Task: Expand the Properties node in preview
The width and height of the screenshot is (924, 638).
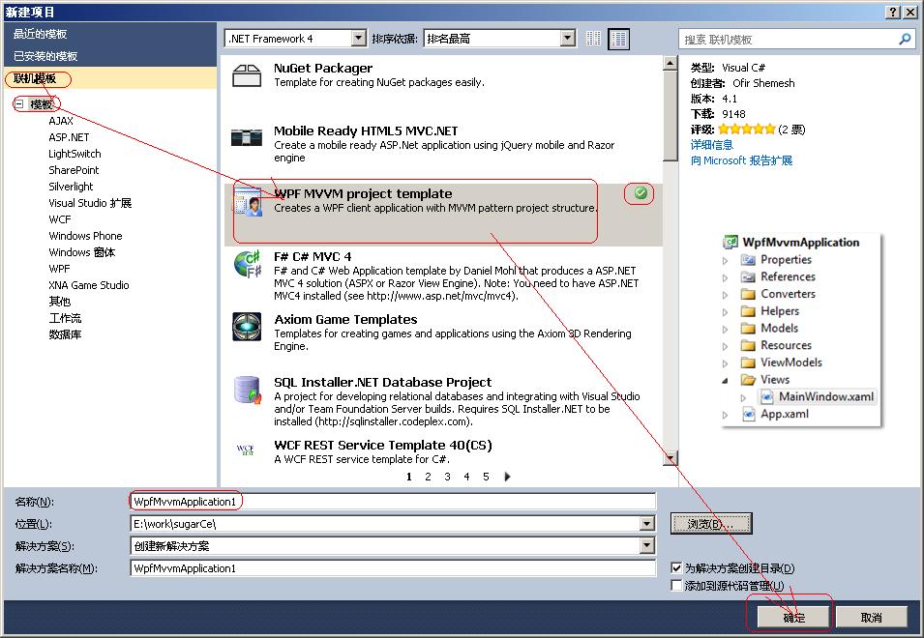Action: pyautogui.click(x=726, y=260)
